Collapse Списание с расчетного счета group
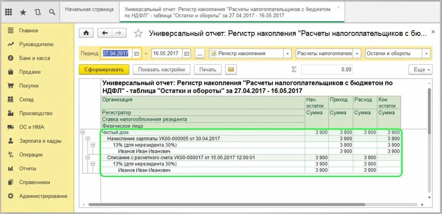The image size is (442, 214). click(x=88, y=157)
